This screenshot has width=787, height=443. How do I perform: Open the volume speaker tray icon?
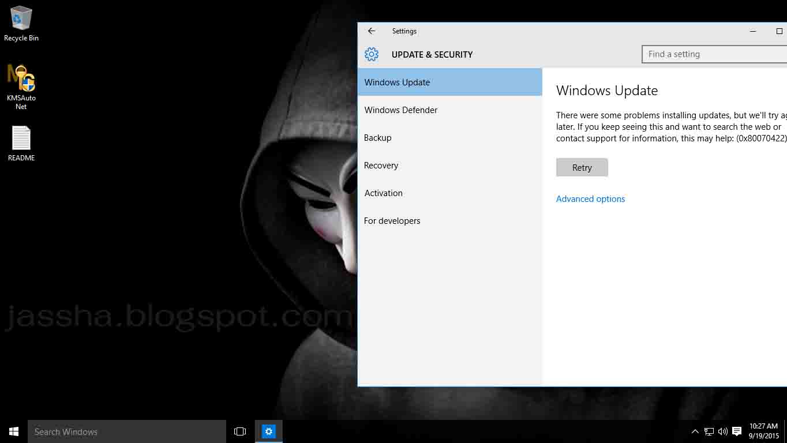(722, 431)
